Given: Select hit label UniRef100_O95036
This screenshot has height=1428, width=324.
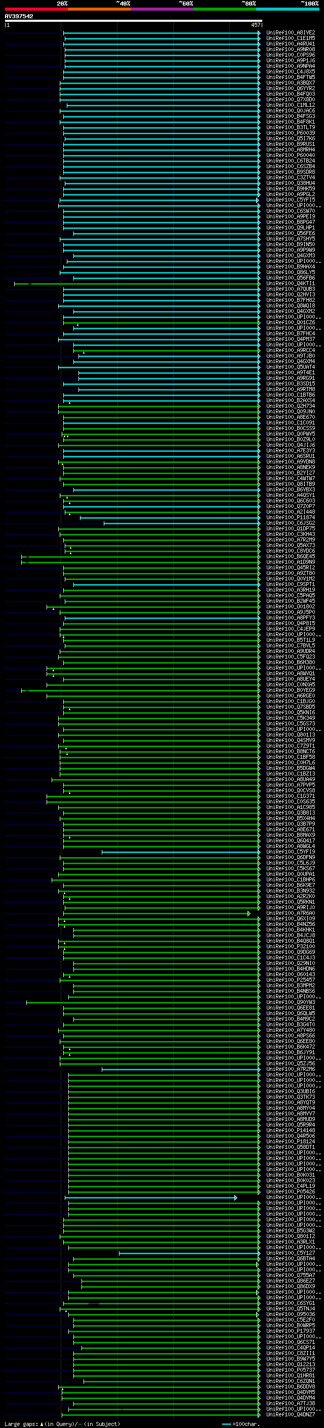Looking at the screenshot, I should coord(291,1314).
